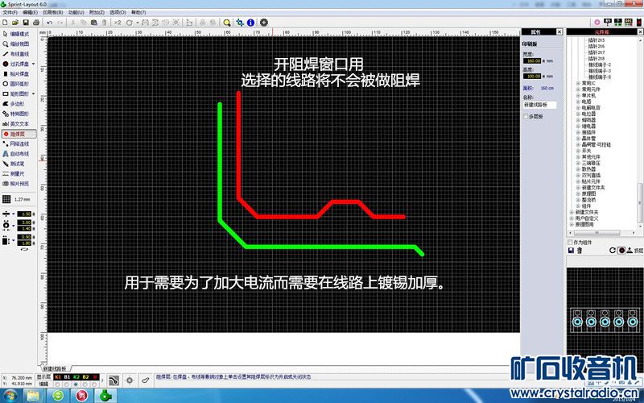This screenshot has width=644, height=403.
Task: Save the macro with the disk icon in 元件库
Action: tap(571, 251)
